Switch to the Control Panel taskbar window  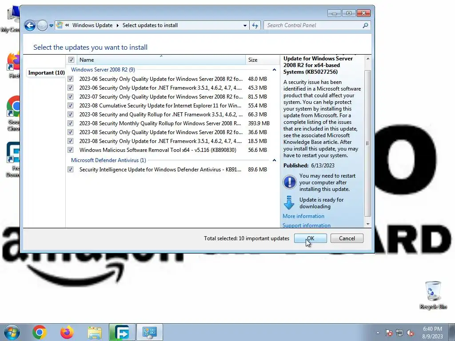click(x=149, y=332)
